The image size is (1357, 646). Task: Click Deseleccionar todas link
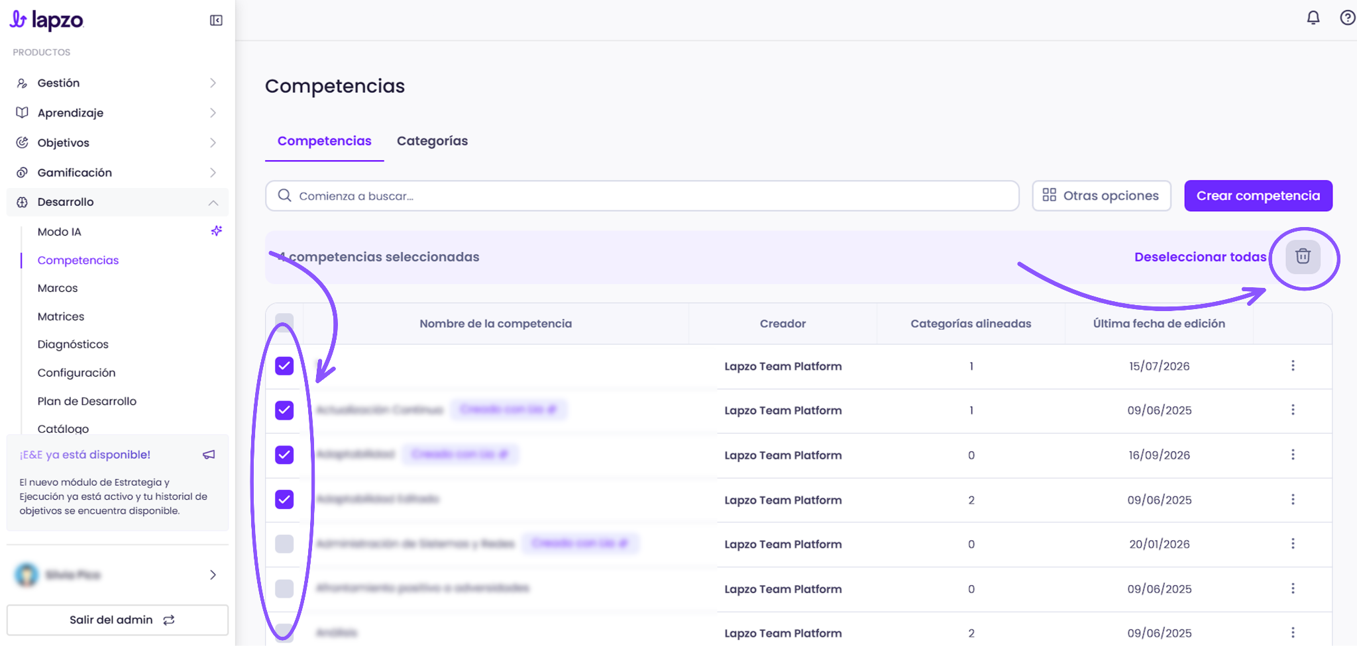tap(1200, 257)
